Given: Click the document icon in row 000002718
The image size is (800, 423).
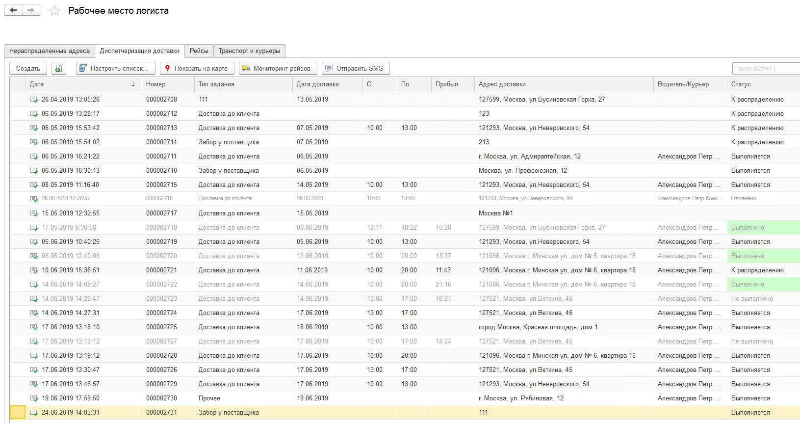Looking at the screenshot, I should click(x=34, y=227).
